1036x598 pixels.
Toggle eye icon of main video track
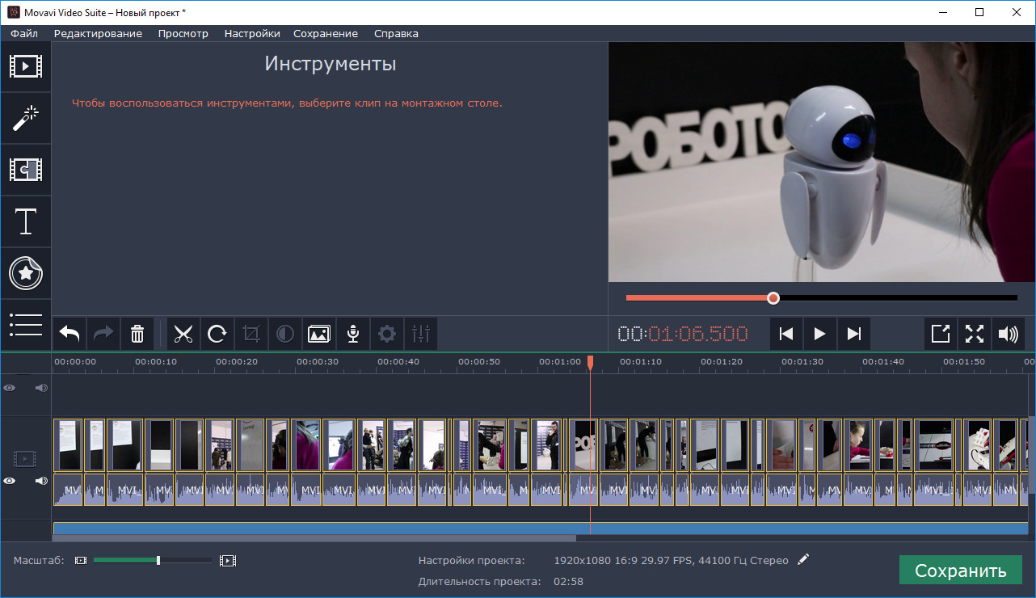coord(9,481)
